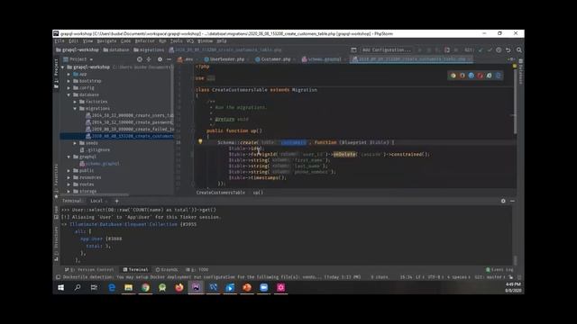The height and width of the screenshot is (324, 577).
Task: Open the Project view dropdown
Action: [78, 59]
